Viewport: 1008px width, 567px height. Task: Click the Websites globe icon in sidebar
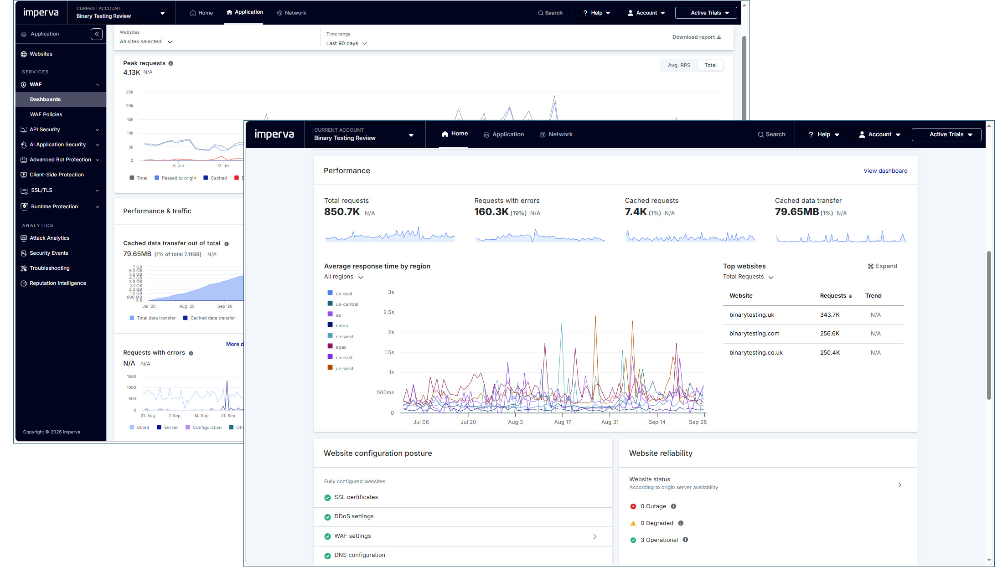point(24,54)
